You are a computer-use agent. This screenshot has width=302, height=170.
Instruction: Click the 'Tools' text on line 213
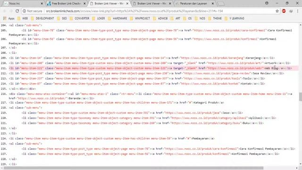[247, 78]
